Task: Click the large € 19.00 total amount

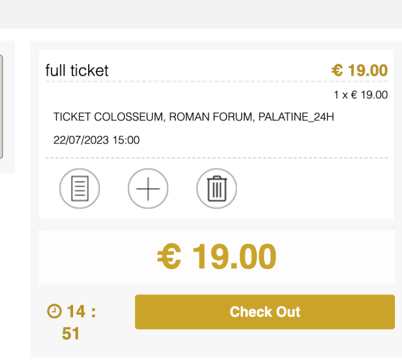Action: click(x=216, y=257)
